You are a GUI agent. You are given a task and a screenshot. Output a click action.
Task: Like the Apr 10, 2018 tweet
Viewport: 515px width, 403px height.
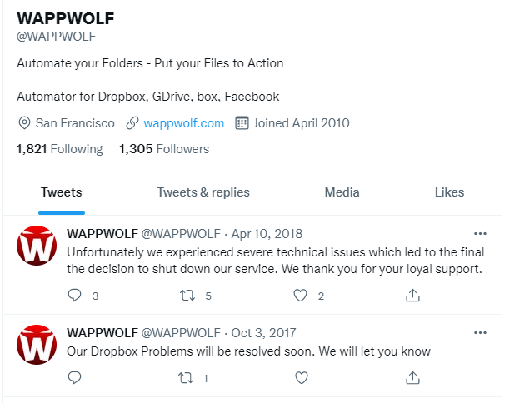click(x=300, y=296)
